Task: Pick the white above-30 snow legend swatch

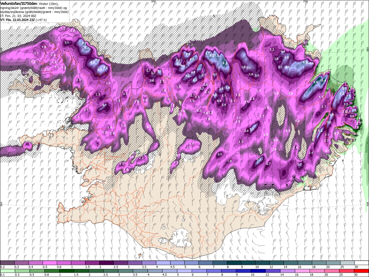Action: (362, 263)
